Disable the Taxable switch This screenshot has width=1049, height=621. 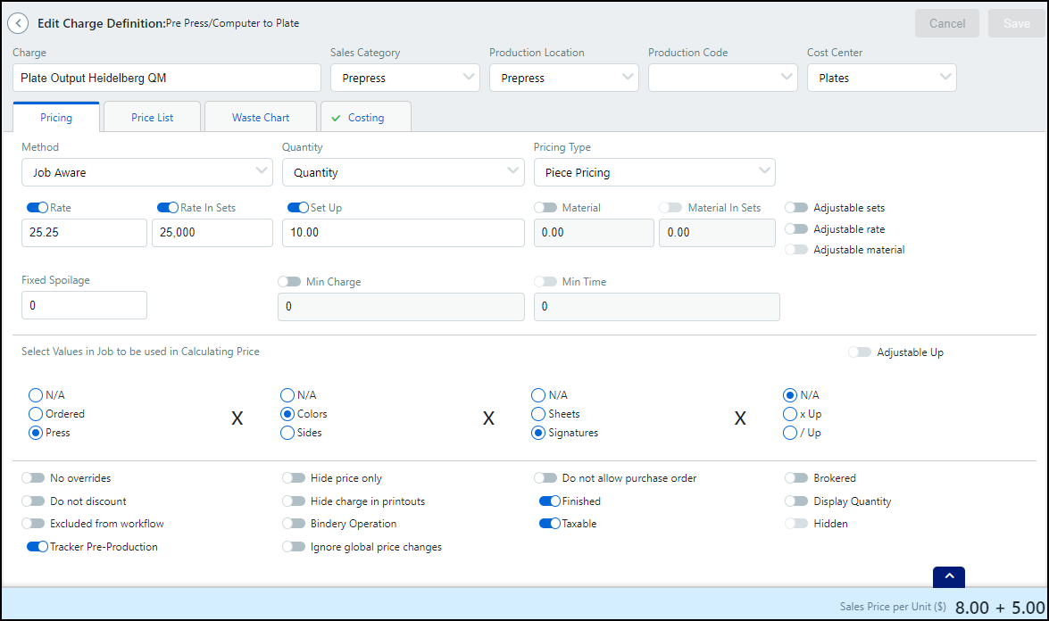tap(550, 524)
